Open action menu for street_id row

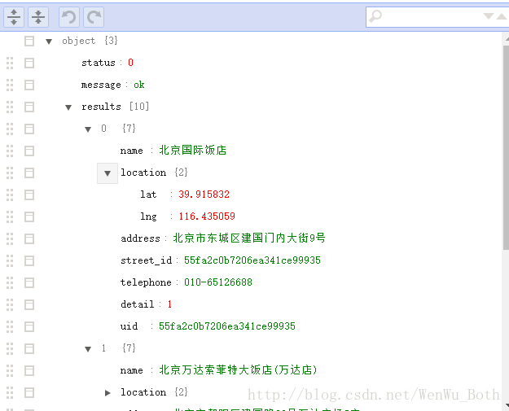click(x=29, y=260)
